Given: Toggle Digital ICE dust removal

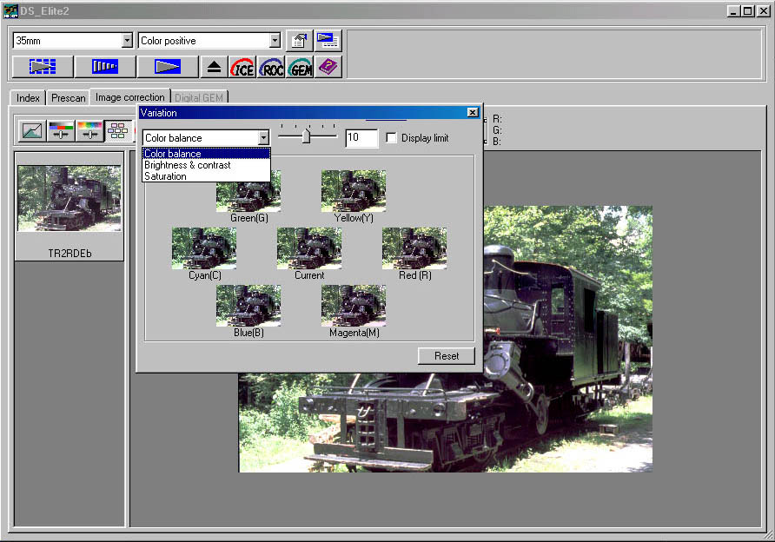Looking at the screenshot, I should tap(242, 67).
